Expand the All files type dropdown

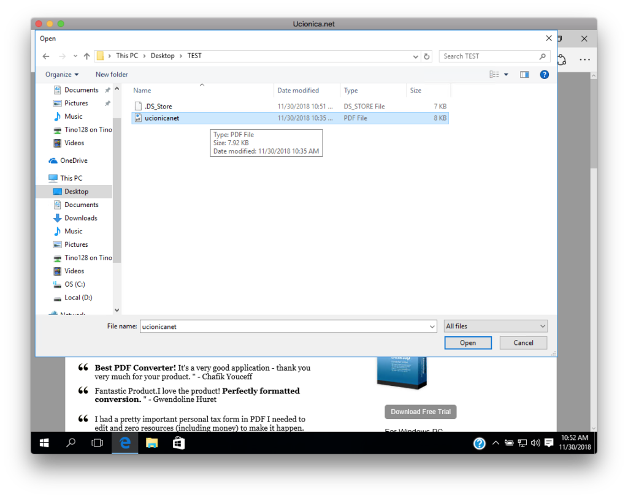pos(496,326)
